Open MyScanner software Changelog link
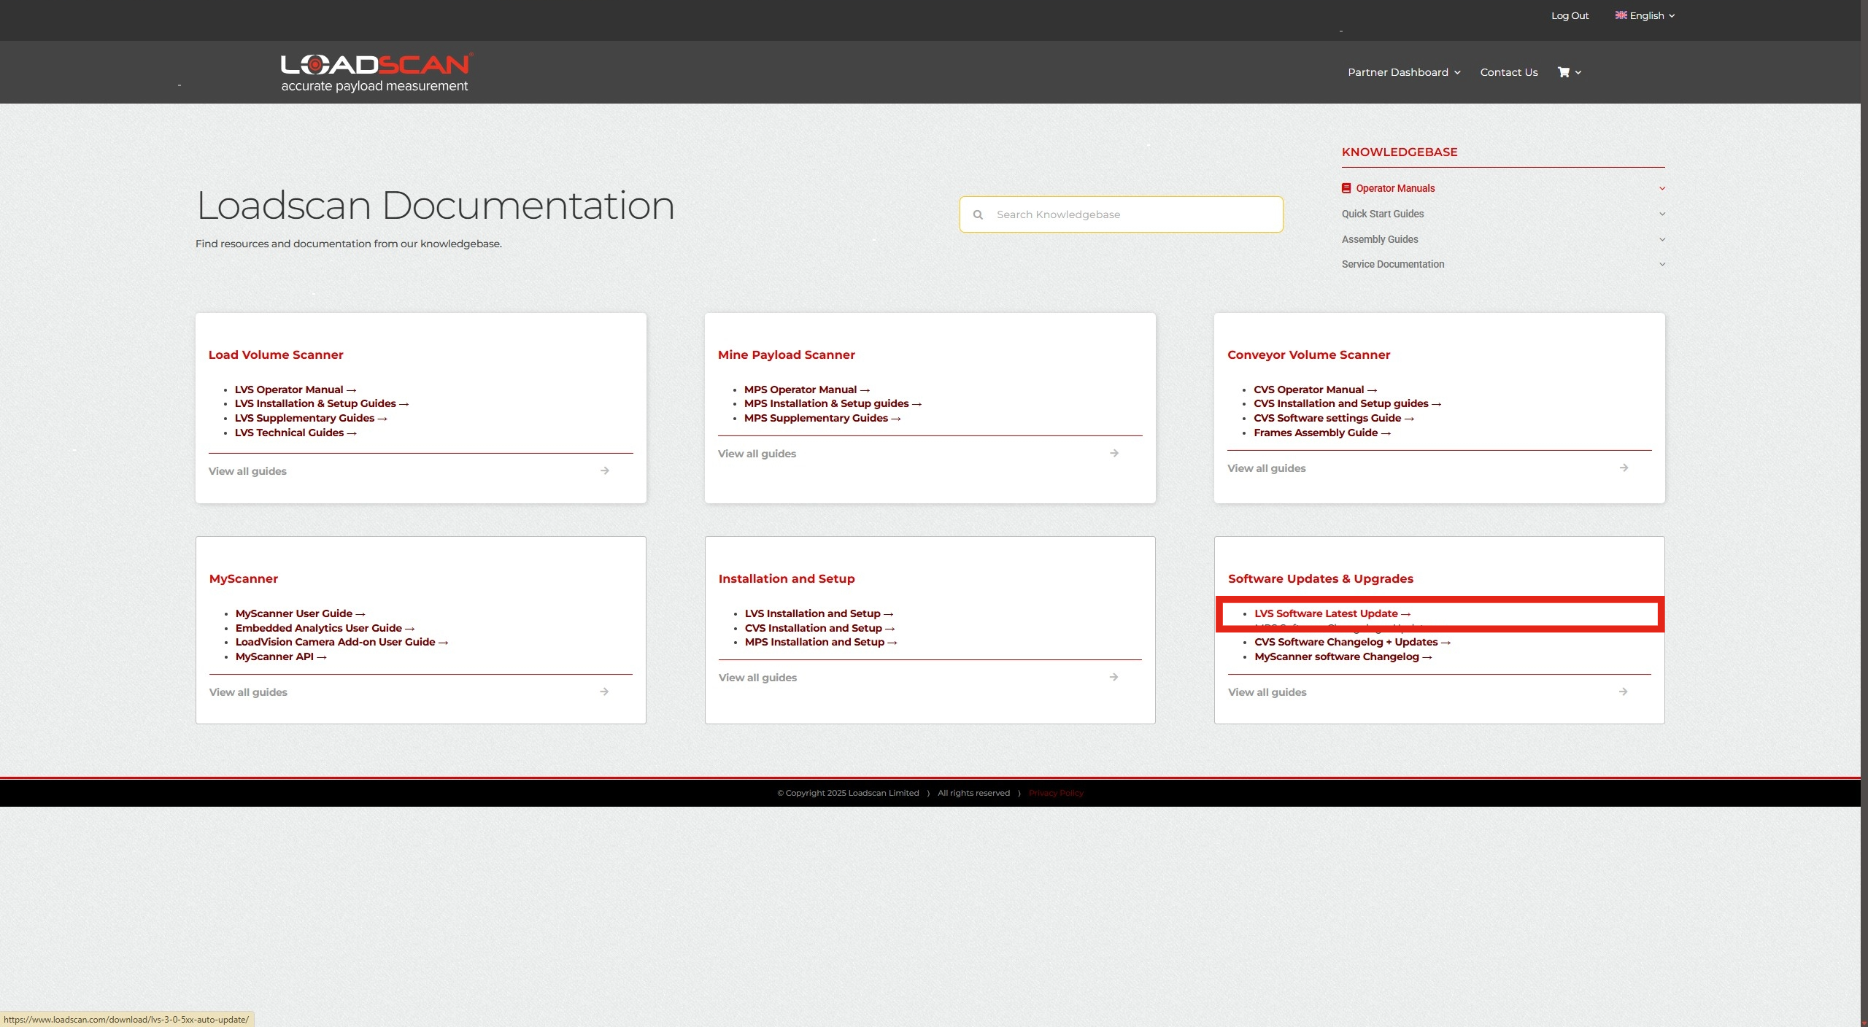 tap(1343, 656)
